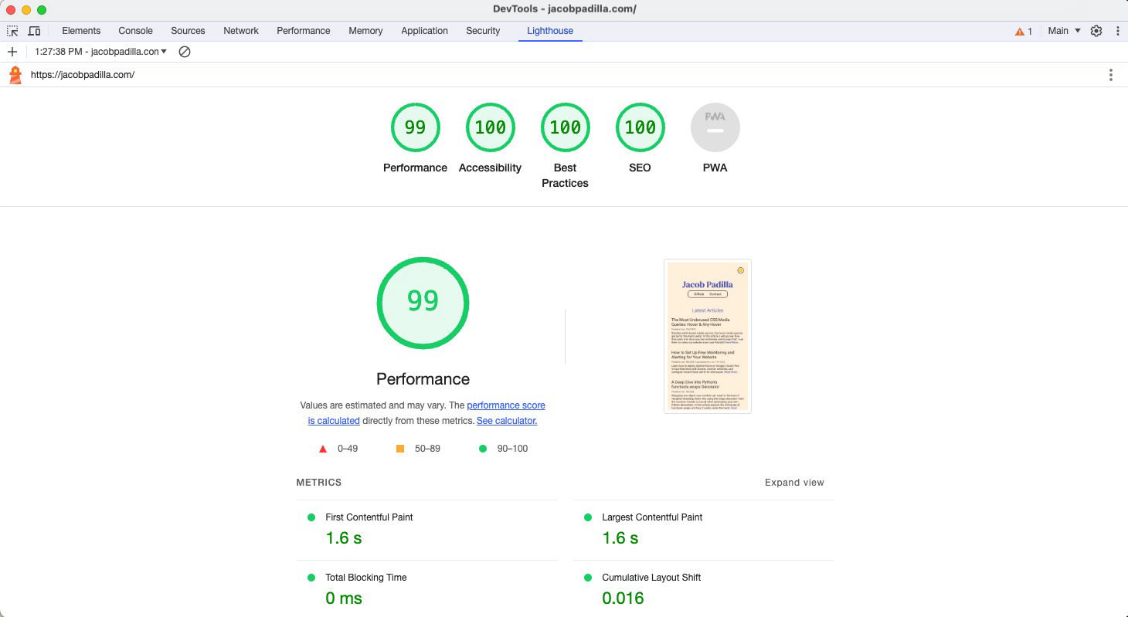
Task: Click the Accessibility score circle
Action: 490,127
